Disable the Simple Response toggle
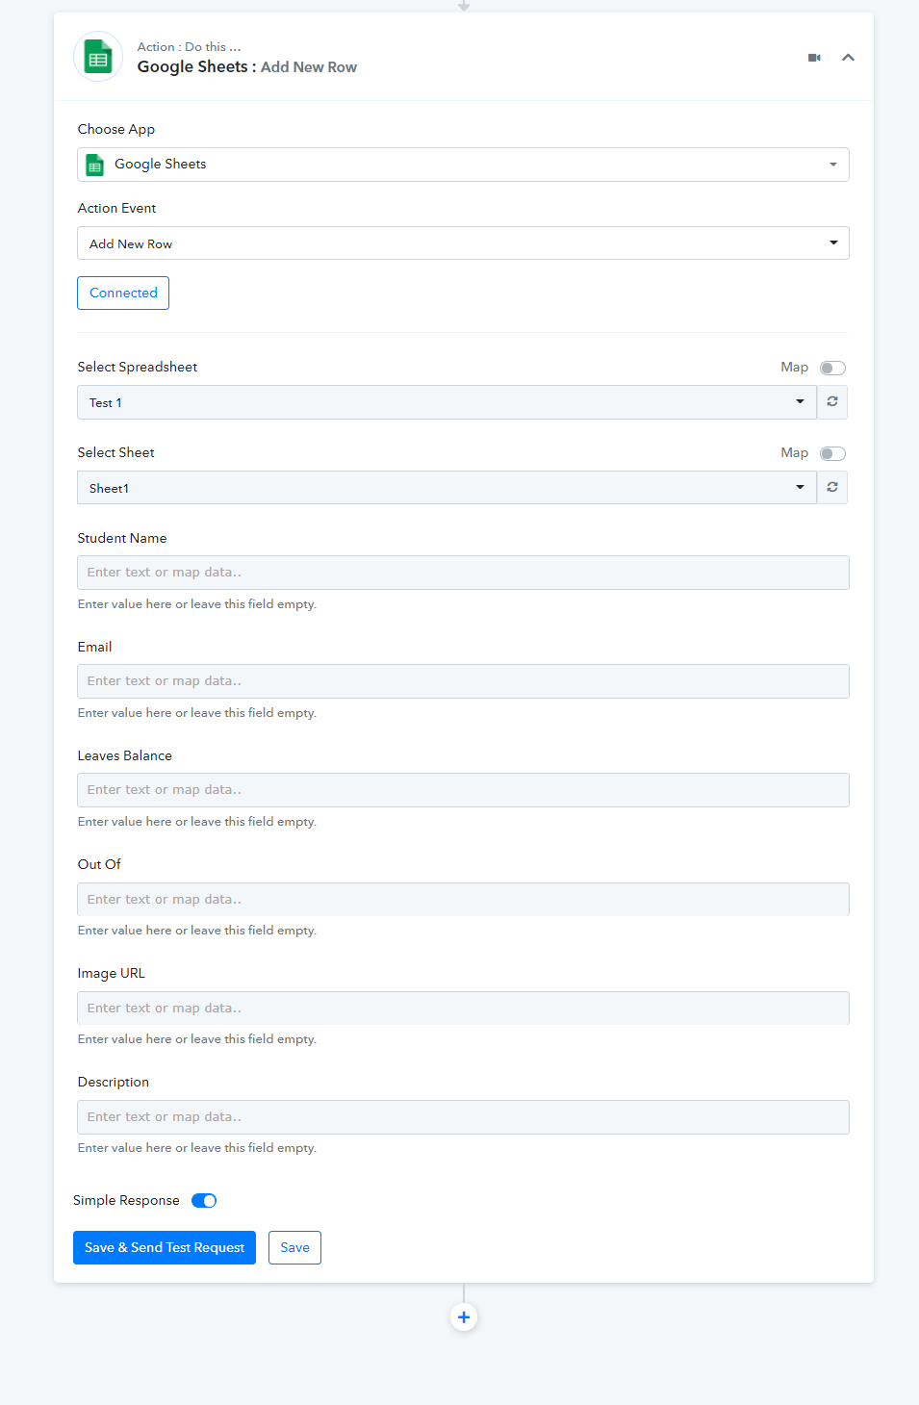The height and width of the screenshot is (1405, 919). (204, 1200)
